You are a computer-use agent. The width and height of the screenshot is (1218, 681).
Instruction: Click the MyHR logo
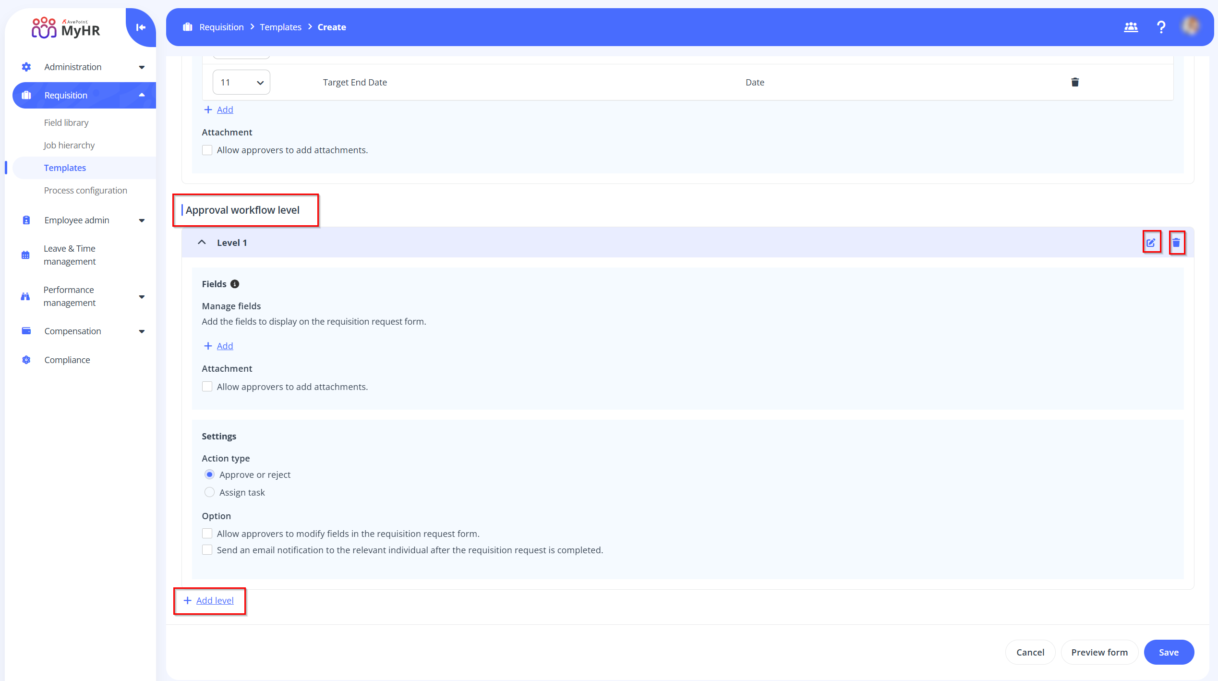66,28
